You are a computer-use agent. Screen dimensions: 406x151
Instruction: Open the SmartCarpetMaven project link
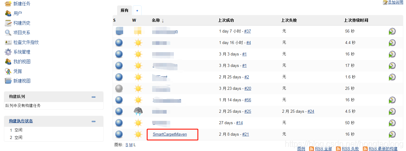tap(170, 134)
